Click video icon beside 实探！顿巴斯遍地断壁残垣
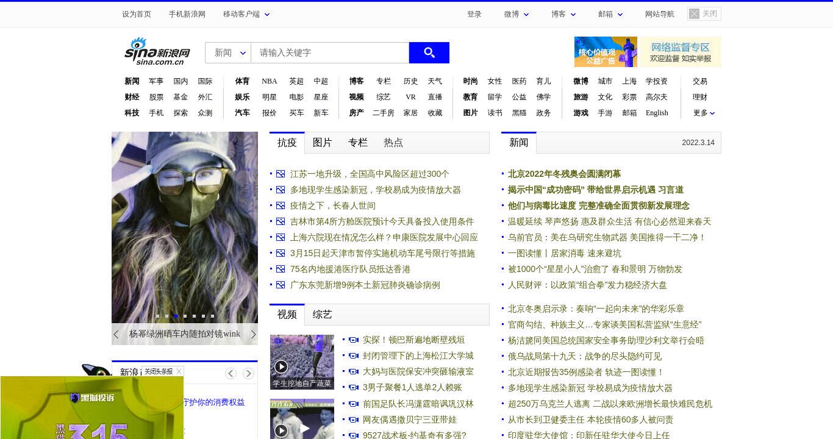Viewport: 833px width, 439px height. pos(353,340)
